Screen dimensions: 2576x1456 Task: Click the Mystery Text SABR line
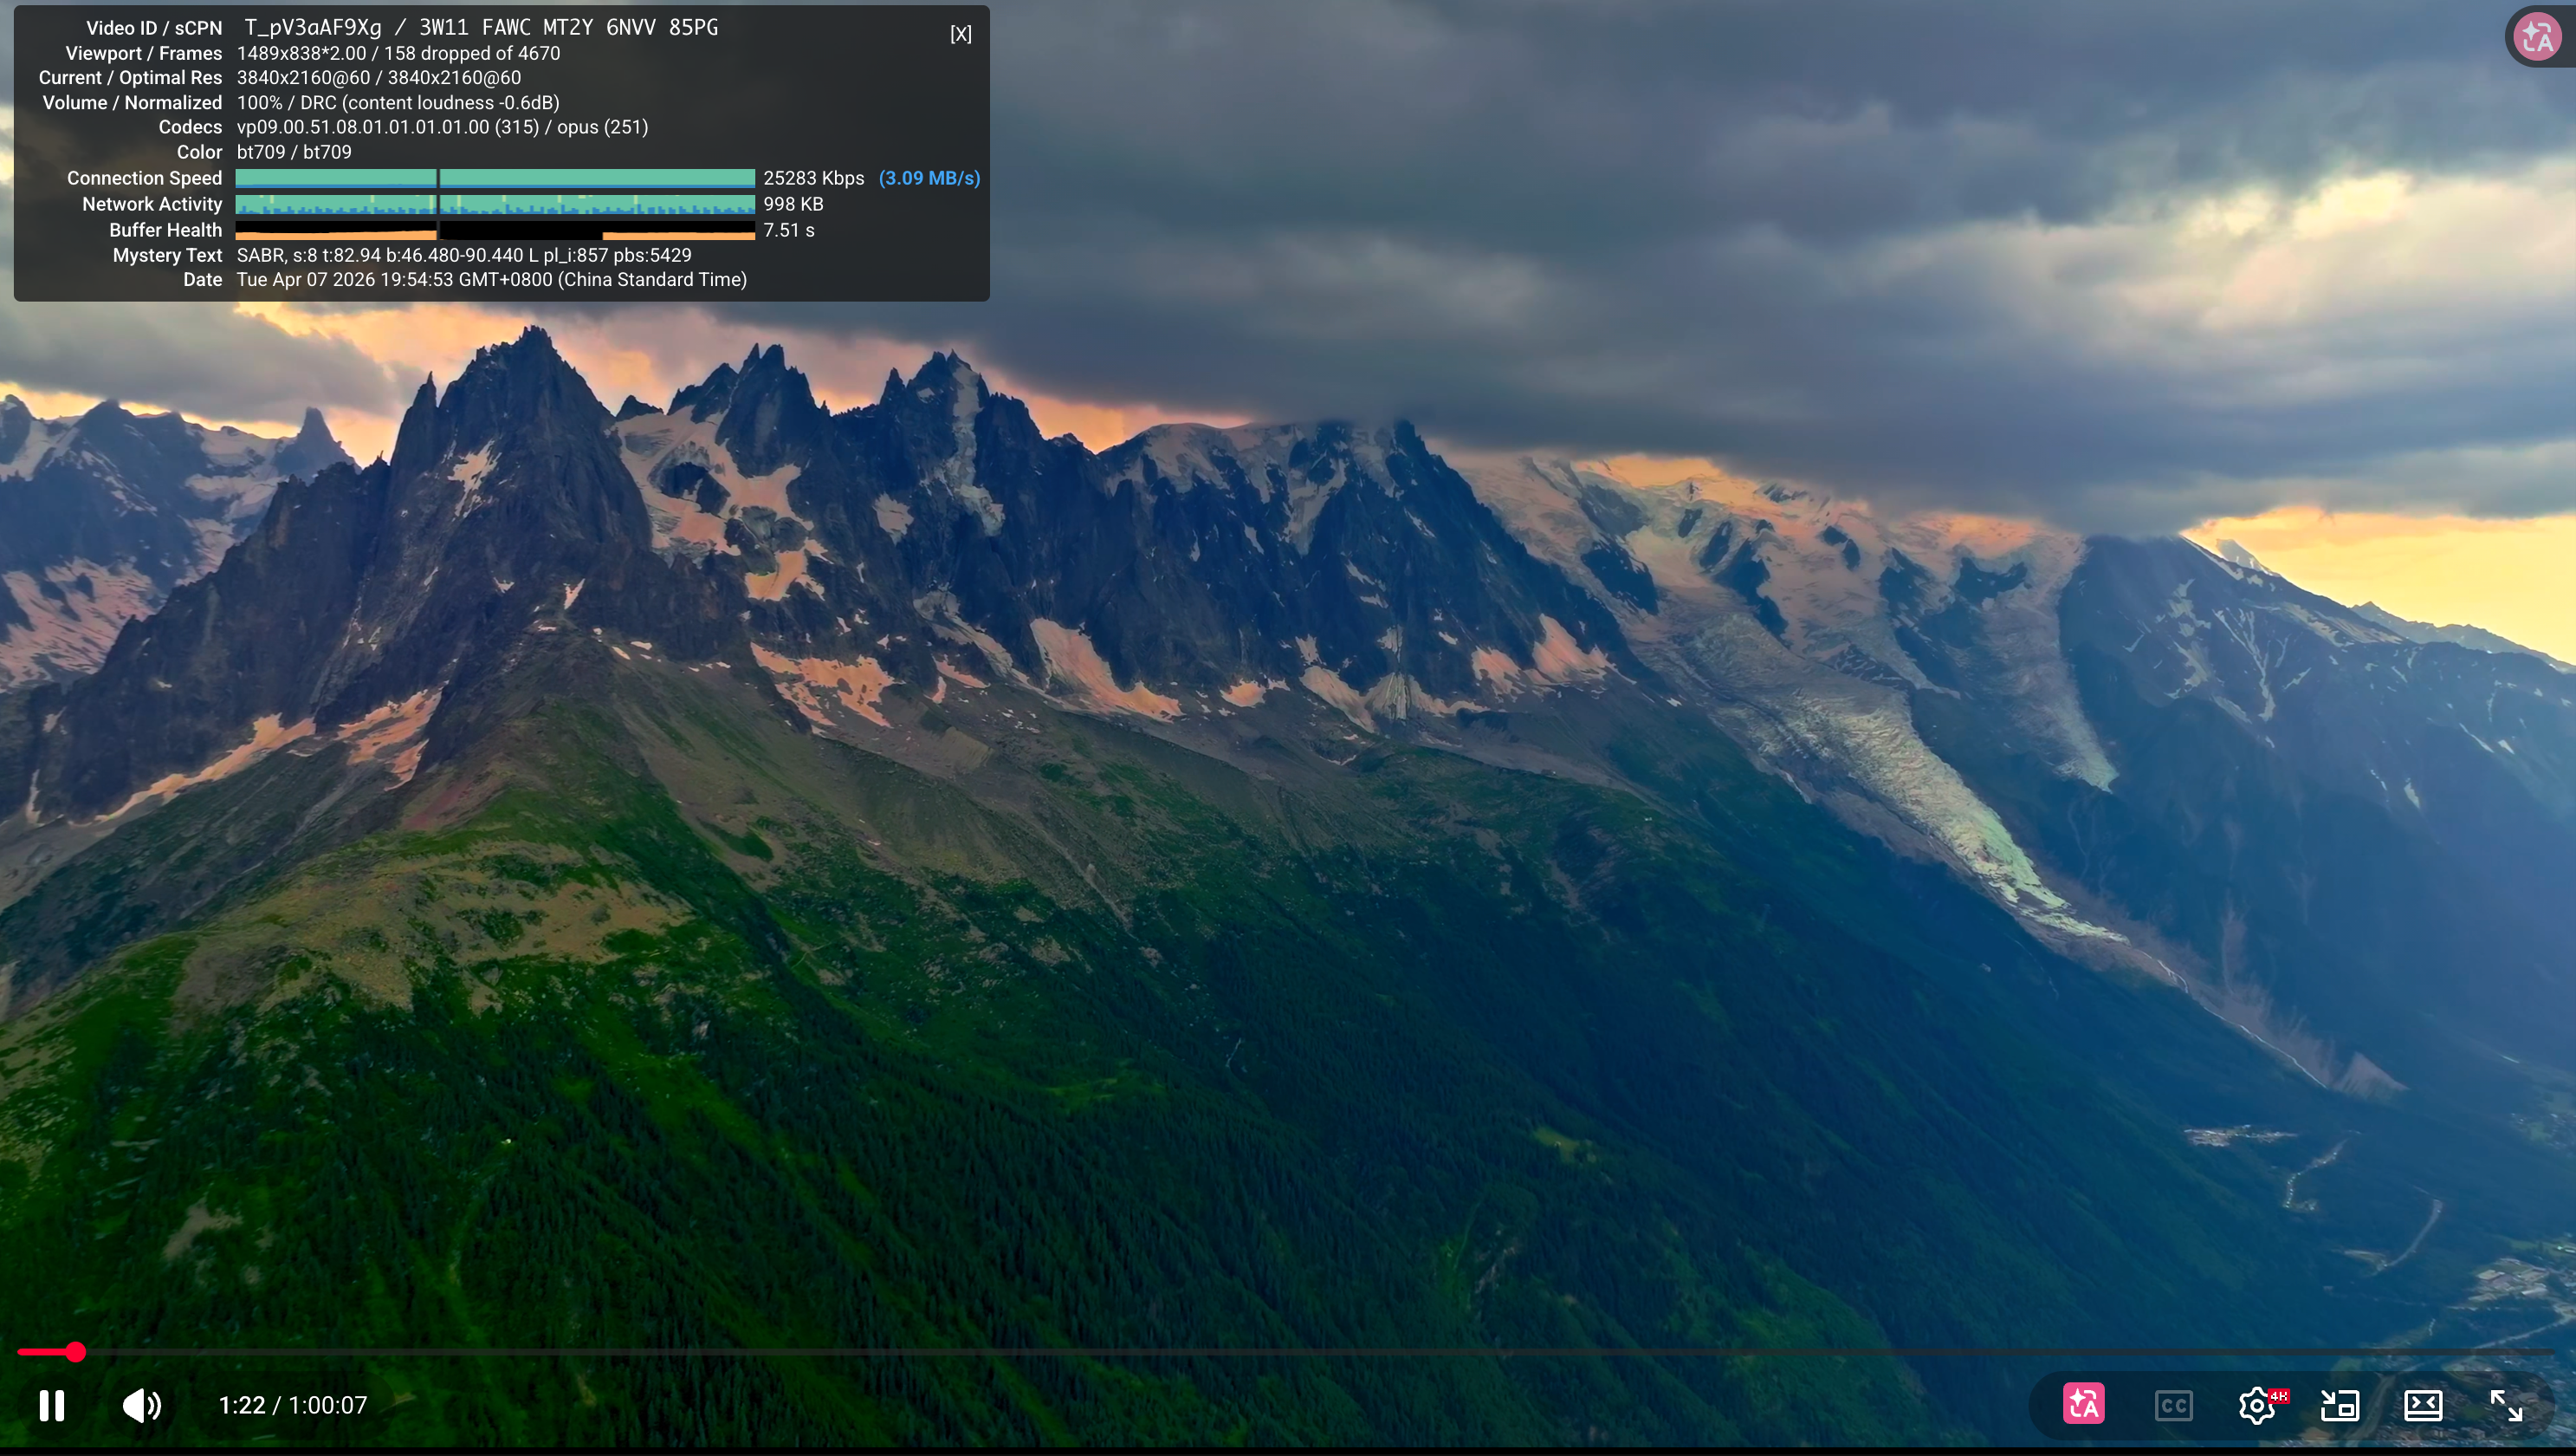pos(464,255)
